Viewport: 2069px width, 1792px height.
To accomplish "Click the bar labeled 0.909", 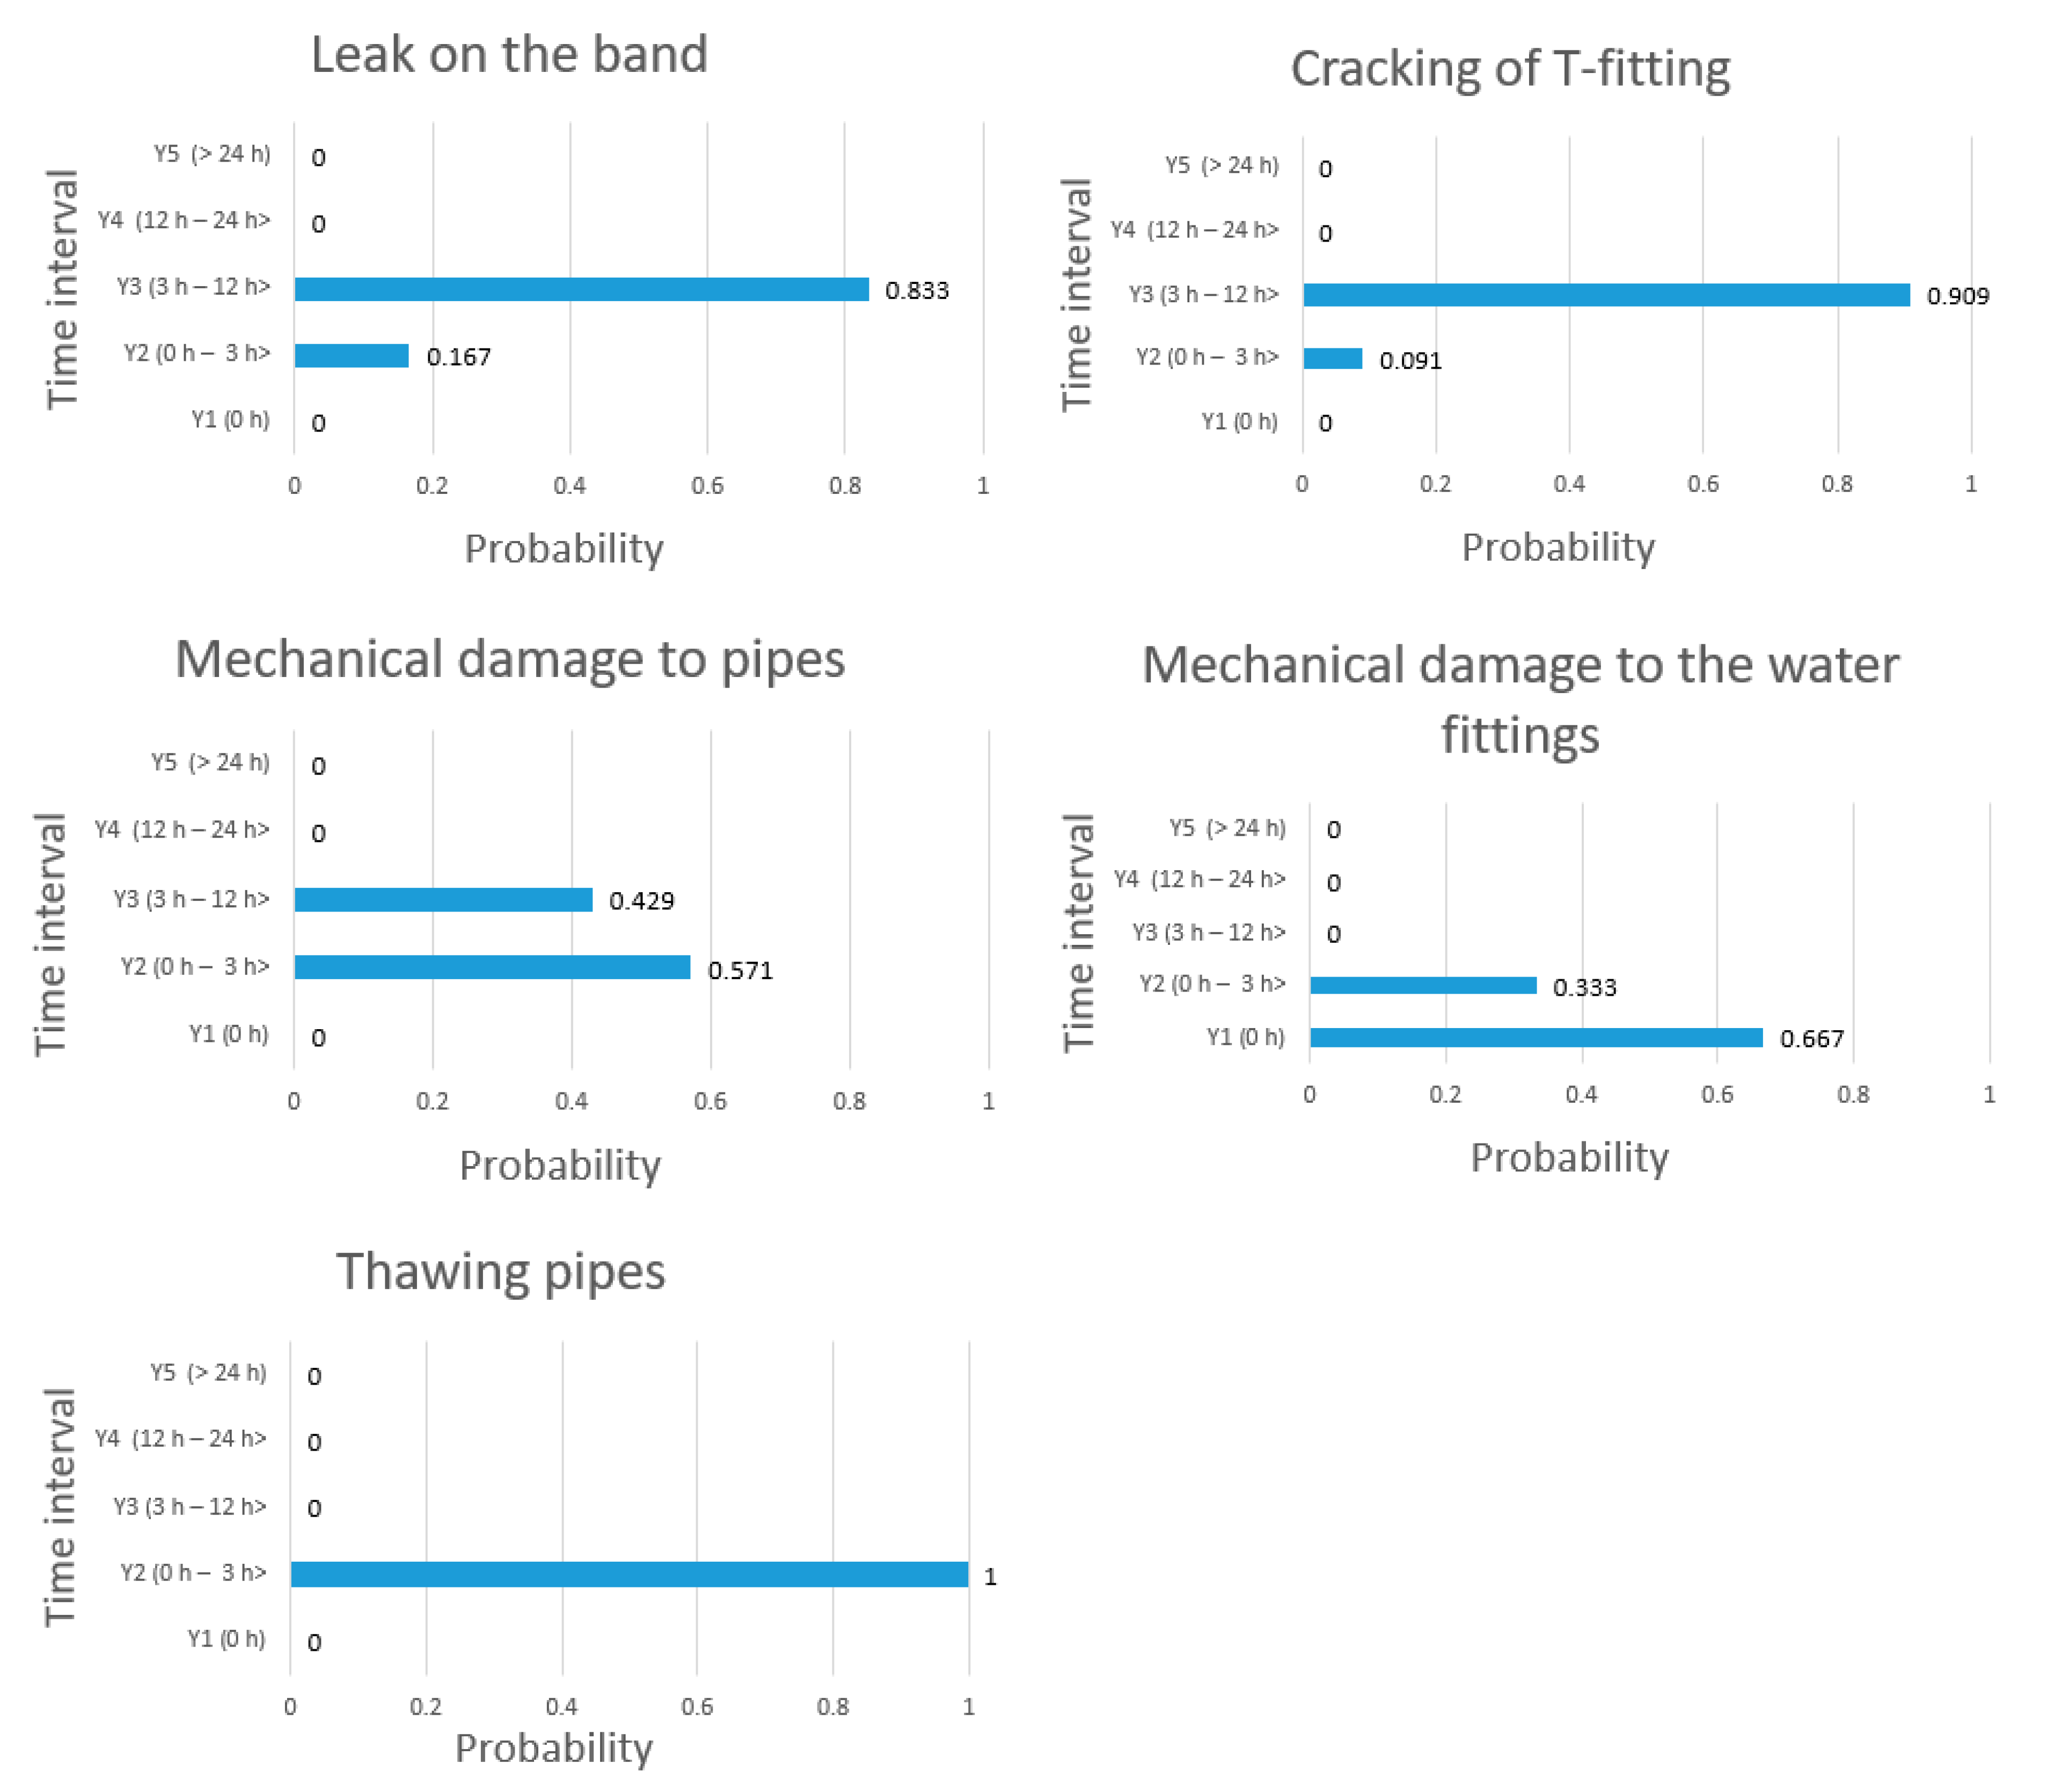I will tap(1605, 295).
